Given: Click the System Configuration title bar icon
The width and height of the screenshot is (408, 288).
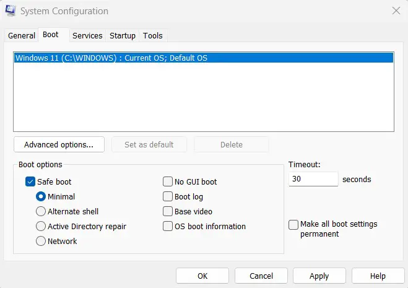Looking at the screenshot, I should [11, 11].
